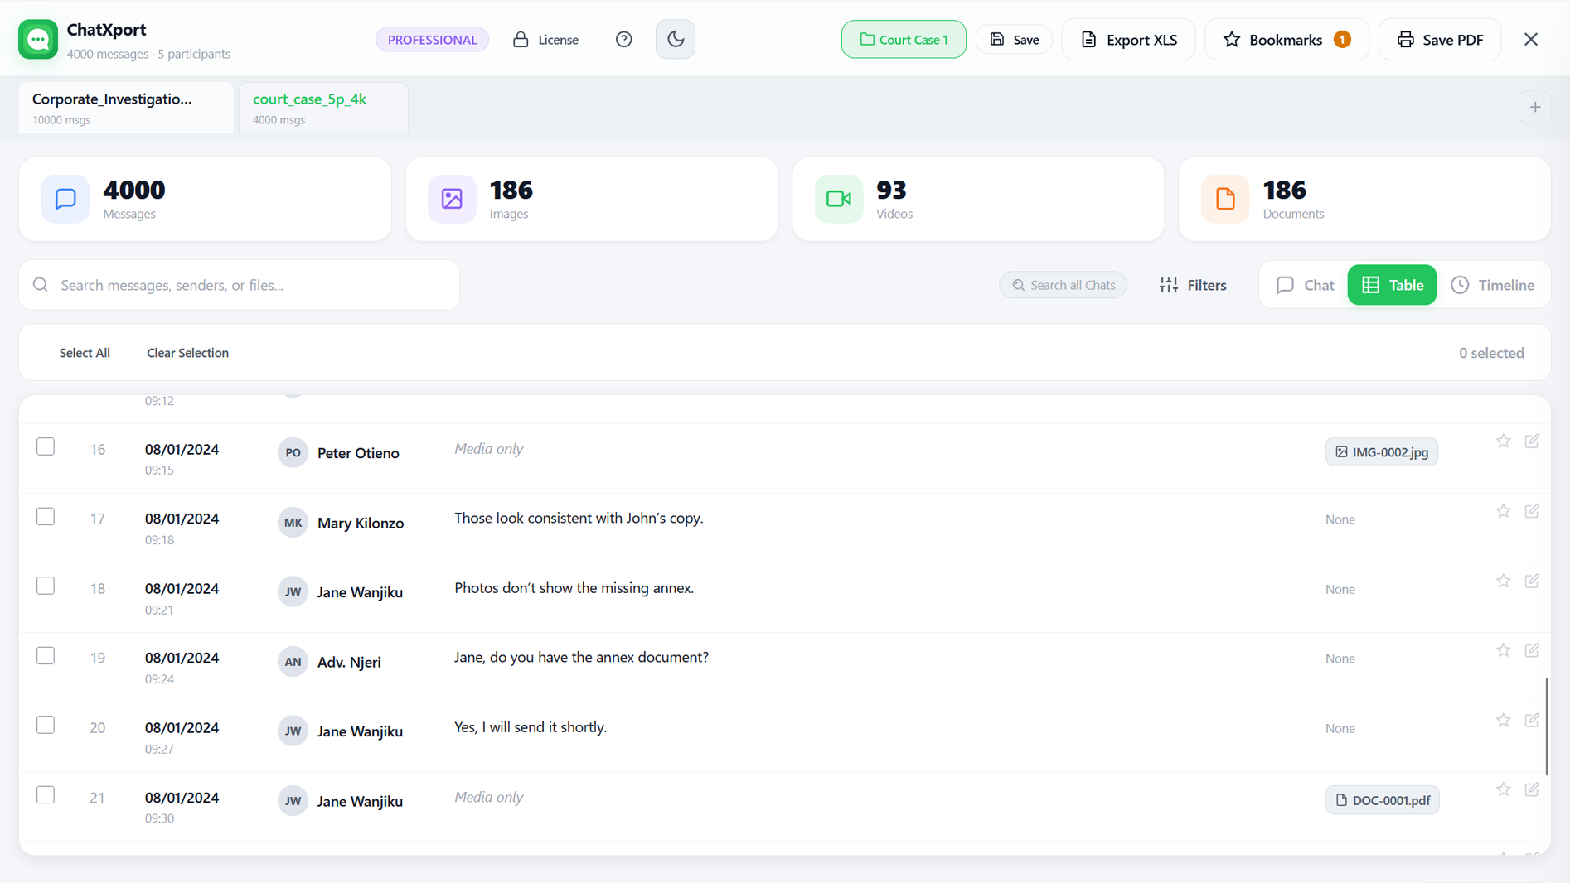
Task: Add a new chat tab with plus icon
Action: 1534,107
